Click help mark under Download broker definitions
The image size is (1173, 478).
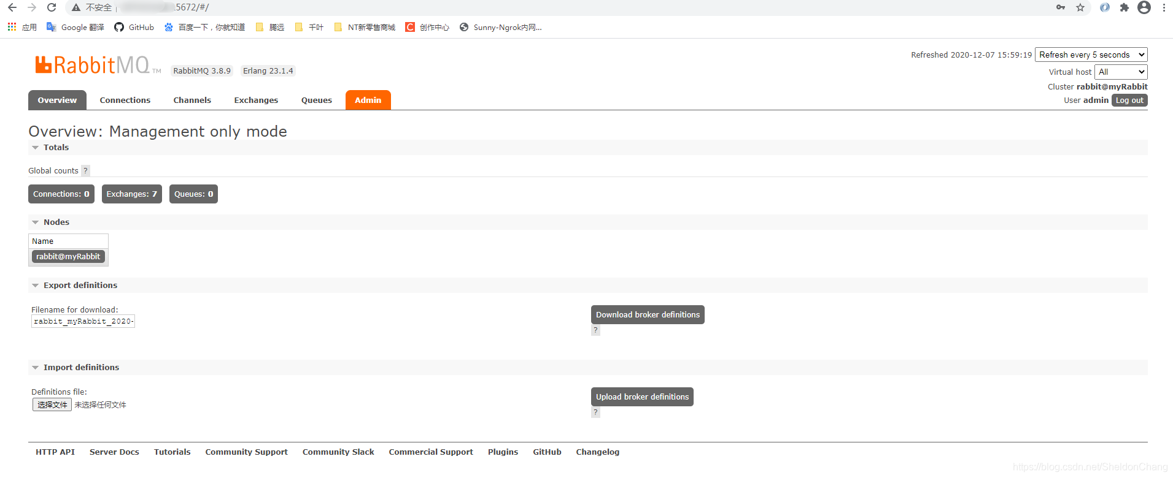pyautogui.click(x=595, y=330)
